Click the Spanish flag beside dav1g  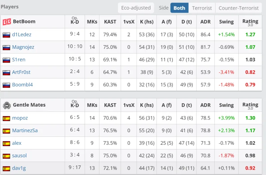pyautogui.click(x=6, y=168)
